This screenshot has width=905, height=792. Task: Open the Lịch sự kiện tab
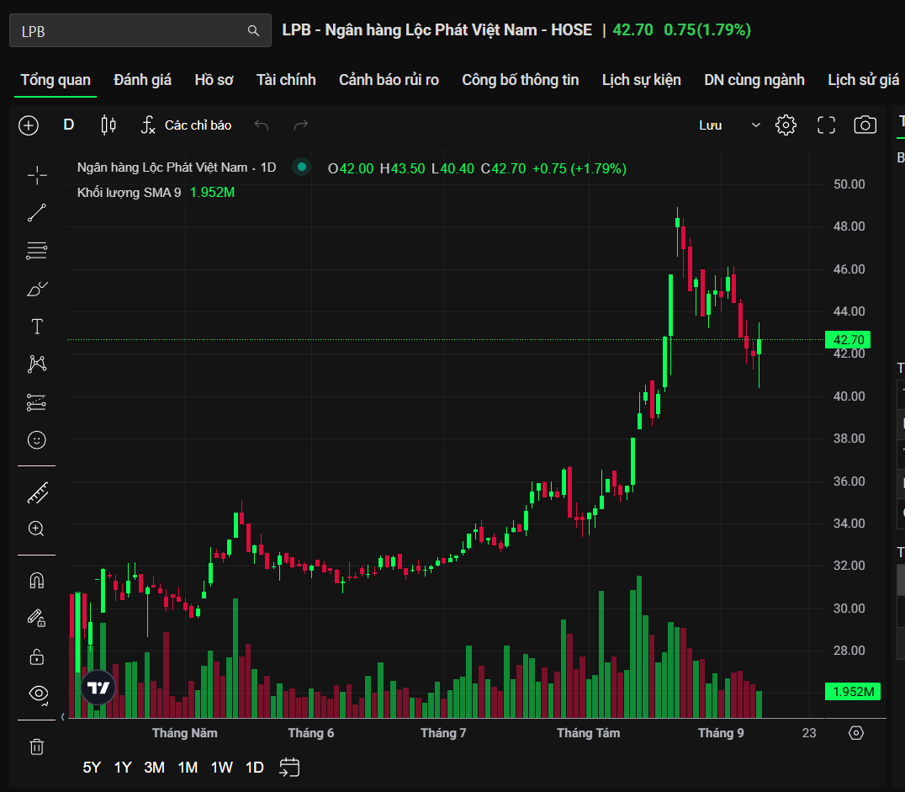point(641,80)
